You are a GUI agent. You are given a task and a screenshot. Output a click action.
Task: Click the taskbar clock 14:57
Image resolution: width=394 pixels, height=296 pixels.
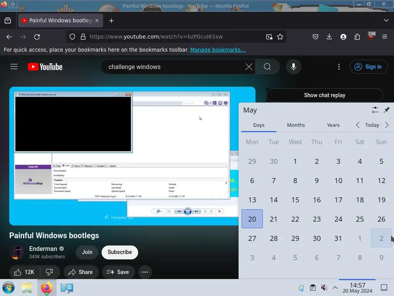tap(357, 288)
